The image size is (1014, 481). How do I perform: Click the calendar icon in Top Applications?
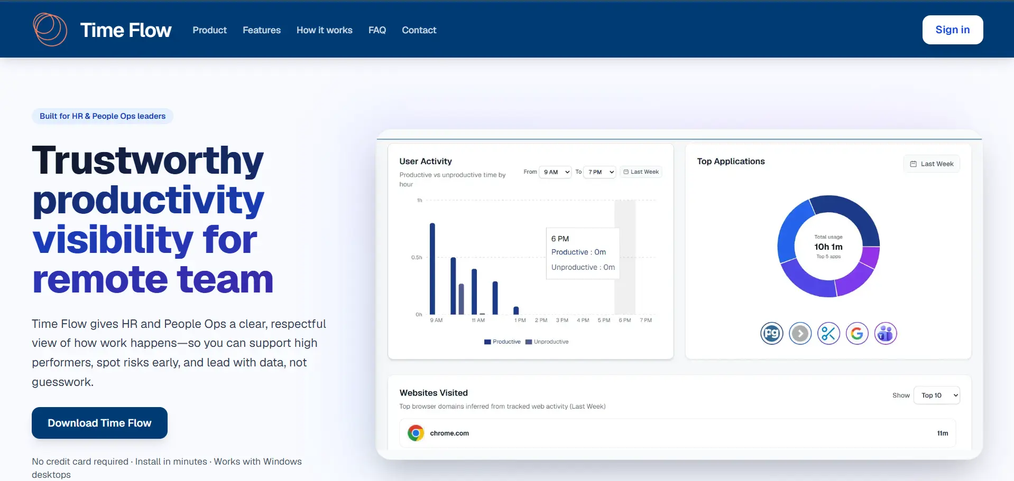pos(913,164)
